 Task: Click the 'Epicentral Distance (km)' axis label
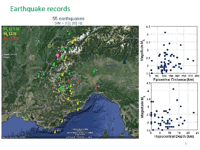(174, 80)
